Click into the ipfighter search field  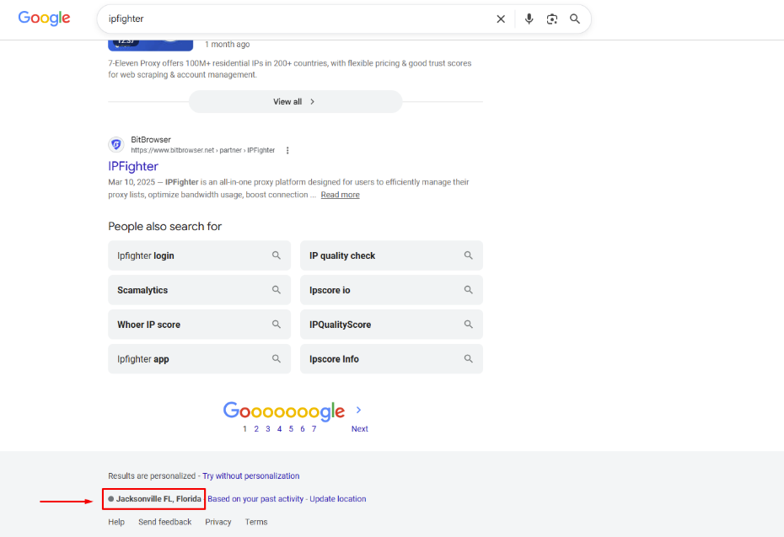point(295,19)
